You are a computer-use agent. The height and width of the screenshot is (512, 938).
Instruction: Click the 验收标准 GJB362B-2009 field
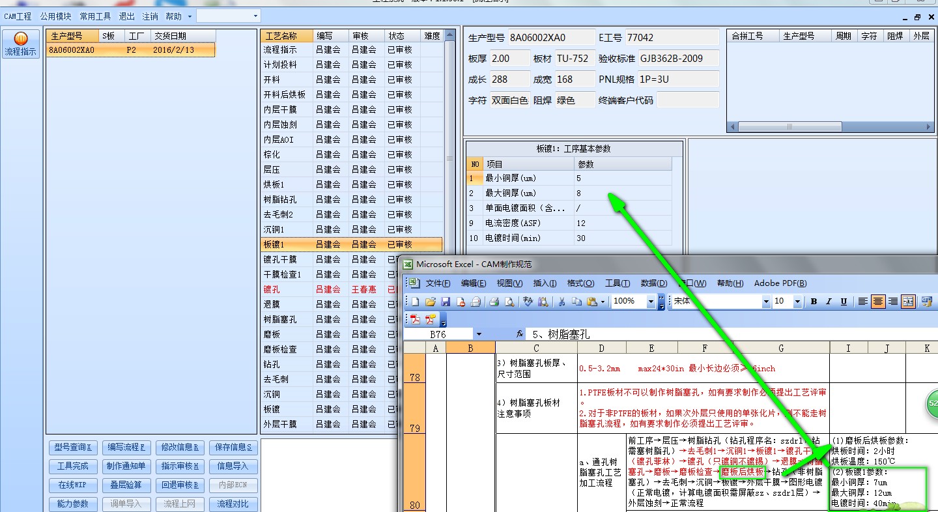point(679,59)
